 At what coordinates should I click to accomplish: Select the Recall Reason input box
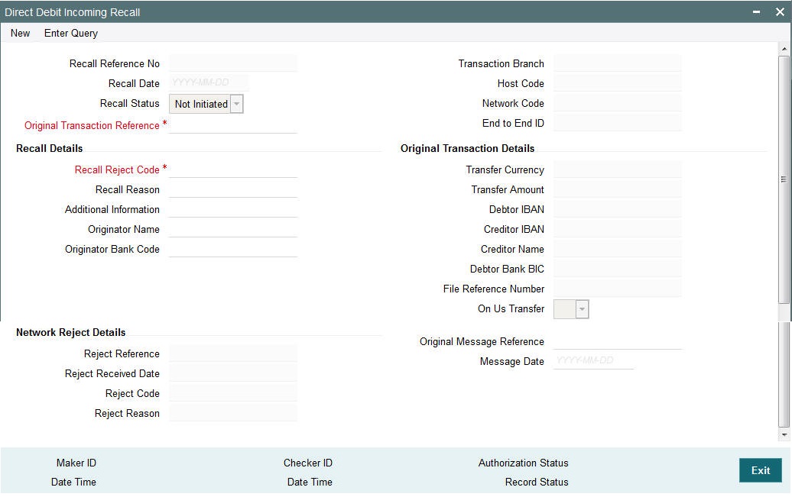pos(232,189)
